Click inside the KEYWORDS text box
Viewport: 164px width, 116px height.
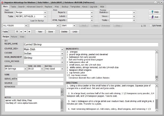point(33,92)
